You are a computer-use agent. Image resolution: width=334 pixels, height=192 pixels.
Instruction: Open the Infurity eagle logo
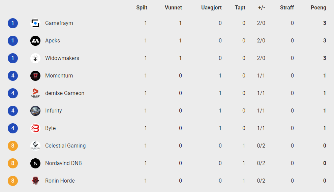point(35,111)
